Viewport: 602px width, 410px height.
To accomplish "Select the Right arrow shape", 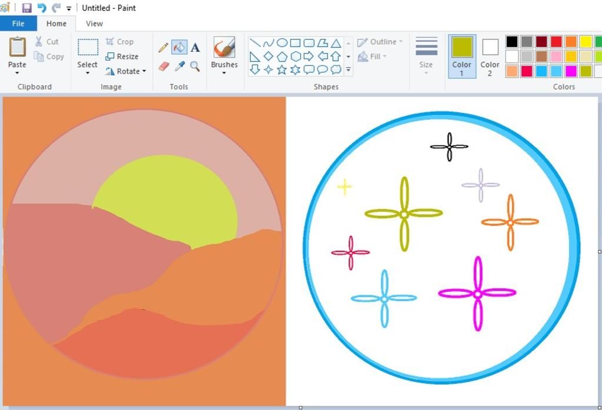I will click(309, 56).
